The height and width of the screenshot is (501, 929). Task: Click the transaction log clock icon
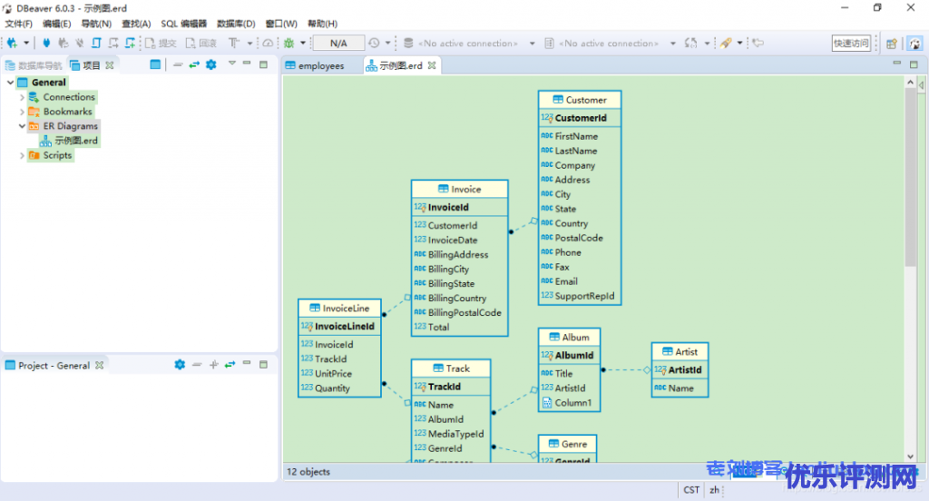(x=374, y=43)
